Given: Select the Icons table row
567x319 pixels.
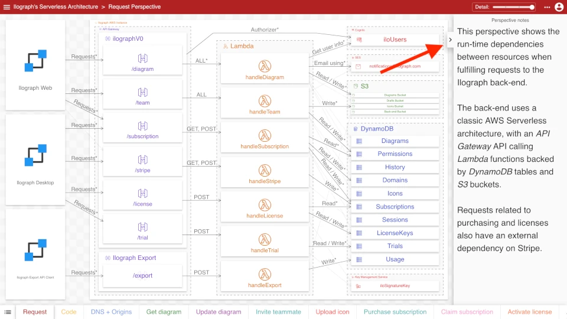Looking at the screenshot, I should coord(395,194).
